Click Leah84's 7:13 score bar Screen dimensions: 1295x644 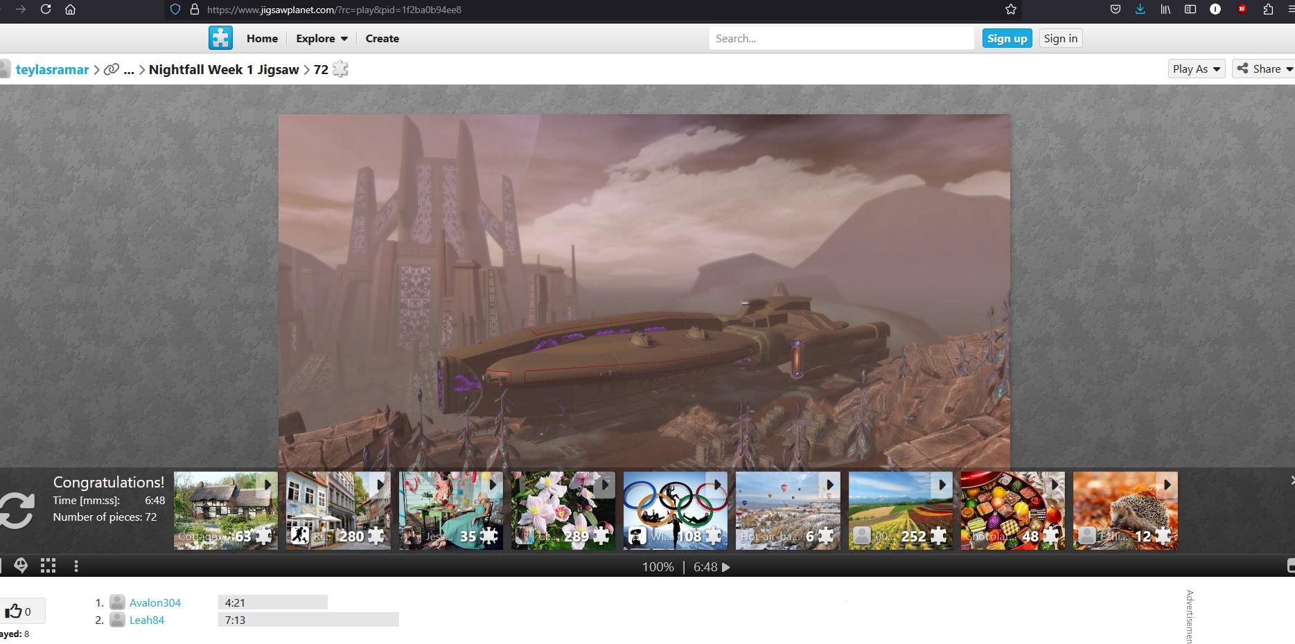308,620
